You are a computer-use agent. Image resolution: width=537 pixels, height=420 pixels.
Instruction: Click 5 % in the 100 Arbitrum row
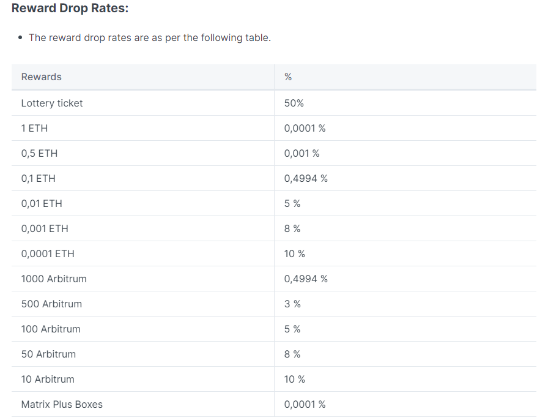pyautogui.click(x=292, y=329)
